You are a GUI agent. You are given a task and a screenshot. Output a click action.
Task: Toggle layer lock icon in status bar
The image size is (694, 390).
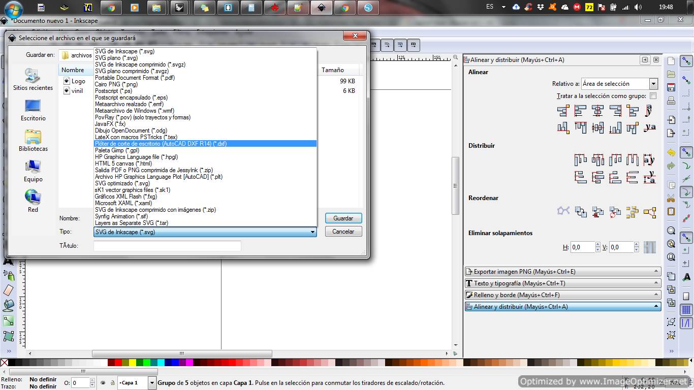112,382
